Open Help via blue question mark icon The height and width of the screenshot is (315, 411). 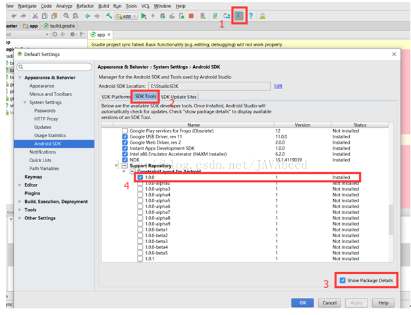pos(251,16)
